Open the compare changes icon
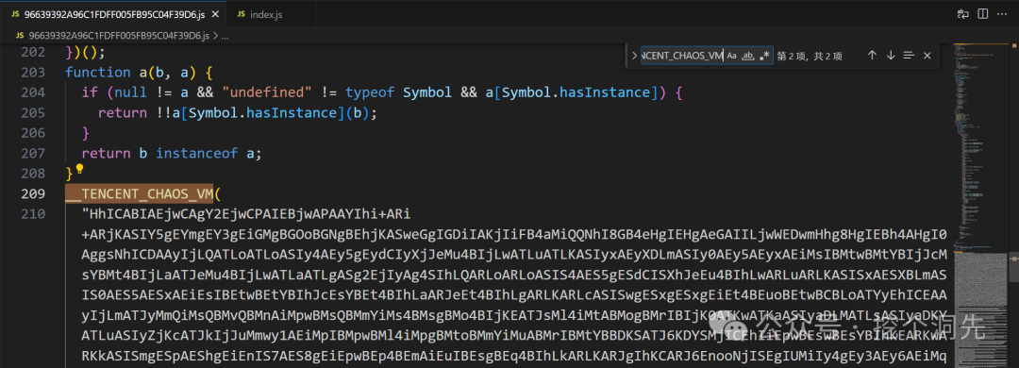The width and height of the screenshot is (1019, 368). tap(963, 13)
